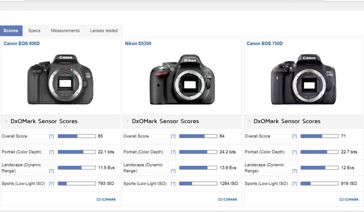The width and height of the screenshot is (364, 212).
Task: Click 'Sports (Low-Light ISO)' label in Nikon D5200 card
Action: point(145,184)
